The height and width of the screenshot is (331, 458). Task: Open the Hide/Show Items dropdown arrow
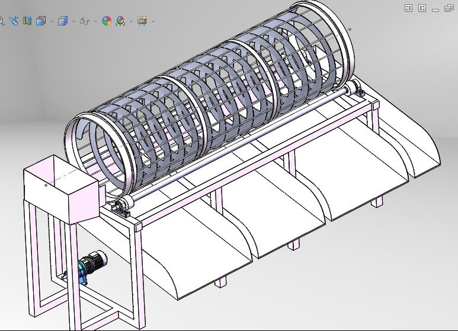[x=95, y=21]
